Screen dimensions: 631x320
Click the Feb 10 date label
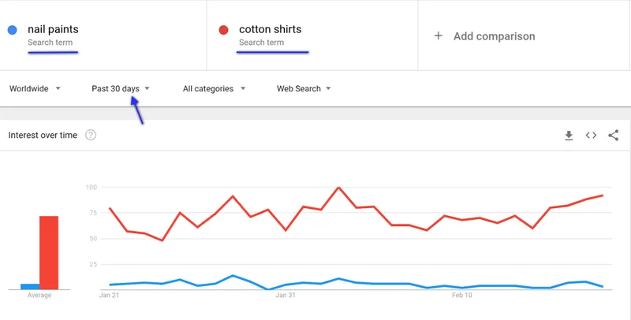(462, 295)
